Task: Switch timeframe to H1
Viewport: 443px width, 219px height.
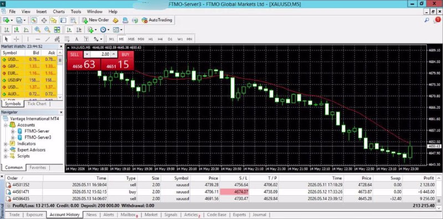Action: pos(151,39)
